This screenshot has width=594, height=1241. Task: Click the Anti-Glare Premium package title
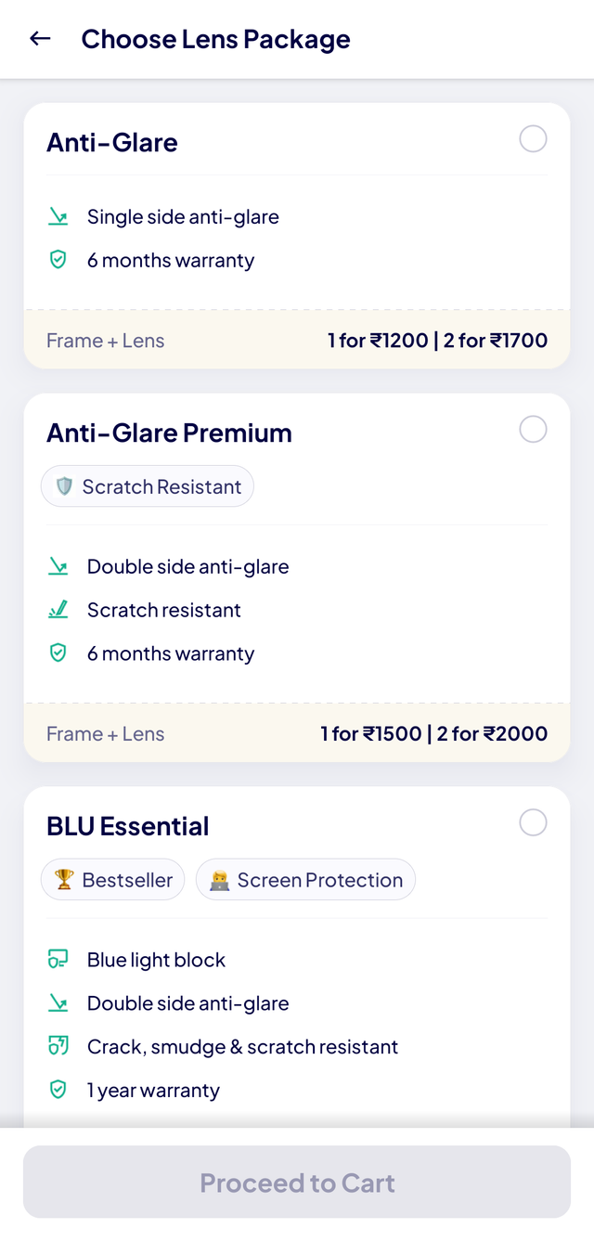click(169, 433)
